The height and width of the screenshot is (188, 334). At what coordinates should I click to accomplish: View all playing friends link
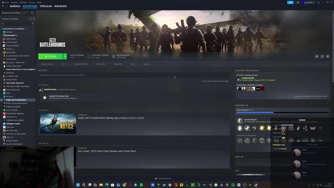pyautogui.click(x=311, y=96)
